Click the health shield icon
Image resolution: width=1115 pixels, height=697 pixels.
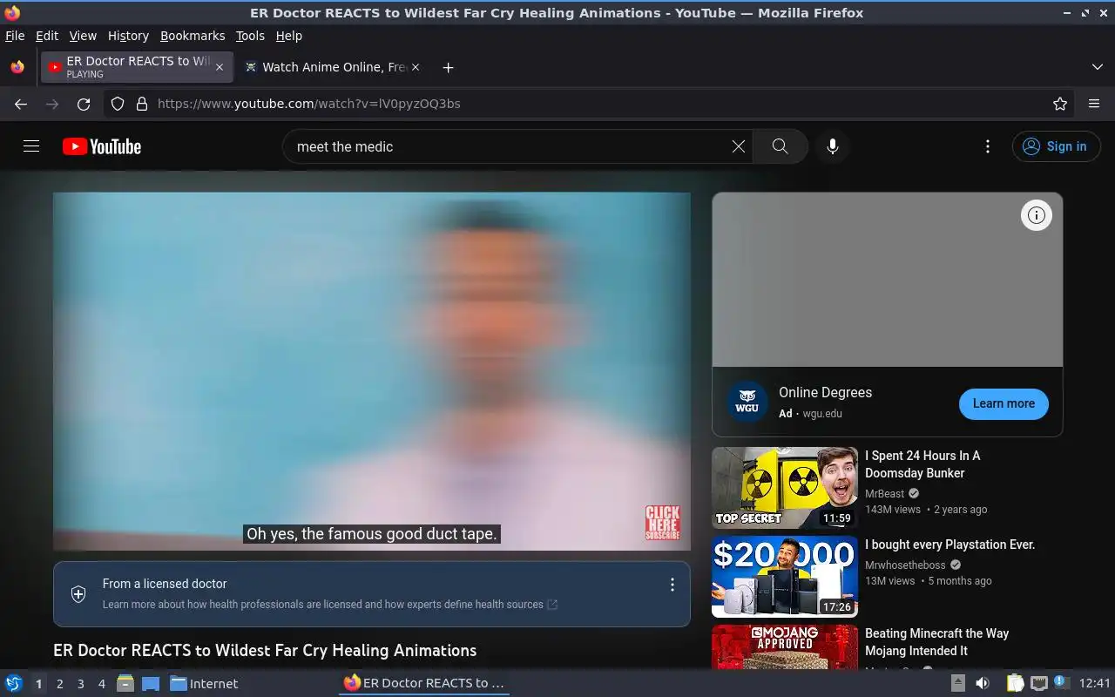tap(78, 594)
